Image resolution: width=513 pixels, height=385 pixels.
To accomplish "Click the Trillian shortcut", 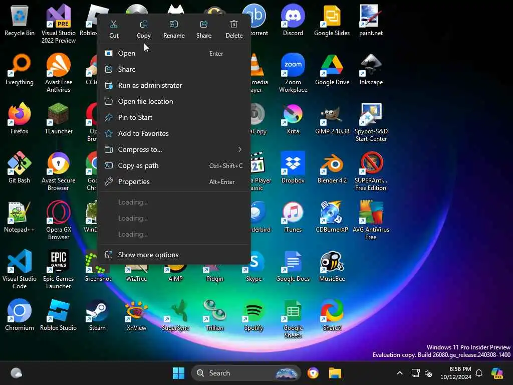I will (214, 315).
